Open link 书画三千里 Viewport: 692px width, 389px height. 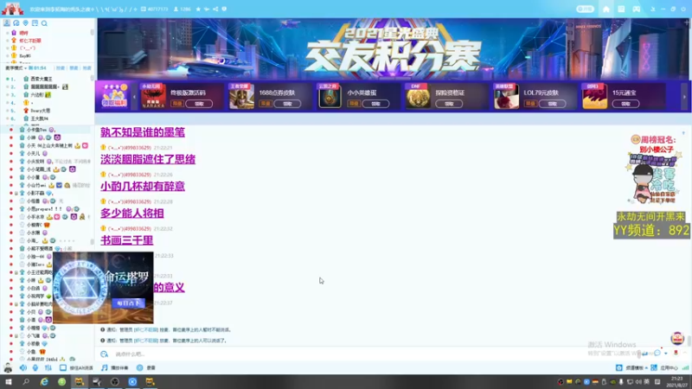(126, 240)
